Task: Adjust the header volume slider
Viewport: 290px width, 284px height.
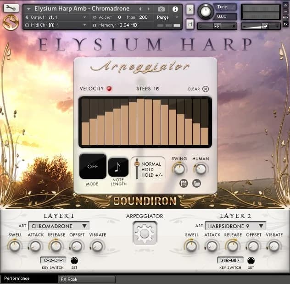Action: tap(261, 26)
